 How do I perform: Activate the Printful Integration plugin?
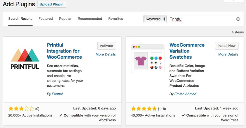pyautogui.click(x=107, y=46)
